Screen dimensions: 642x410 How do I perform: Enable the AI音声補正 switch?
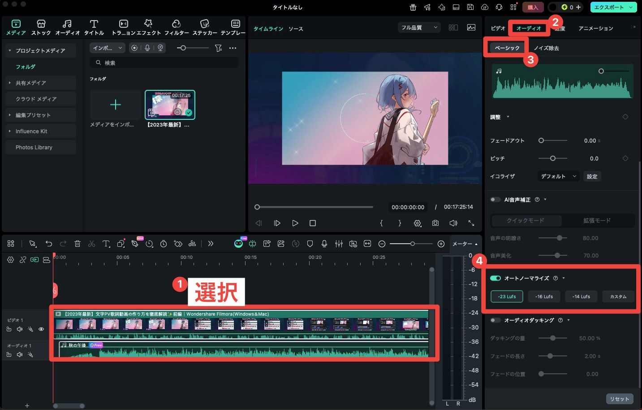pyautogui.click(x=496, y=199)
